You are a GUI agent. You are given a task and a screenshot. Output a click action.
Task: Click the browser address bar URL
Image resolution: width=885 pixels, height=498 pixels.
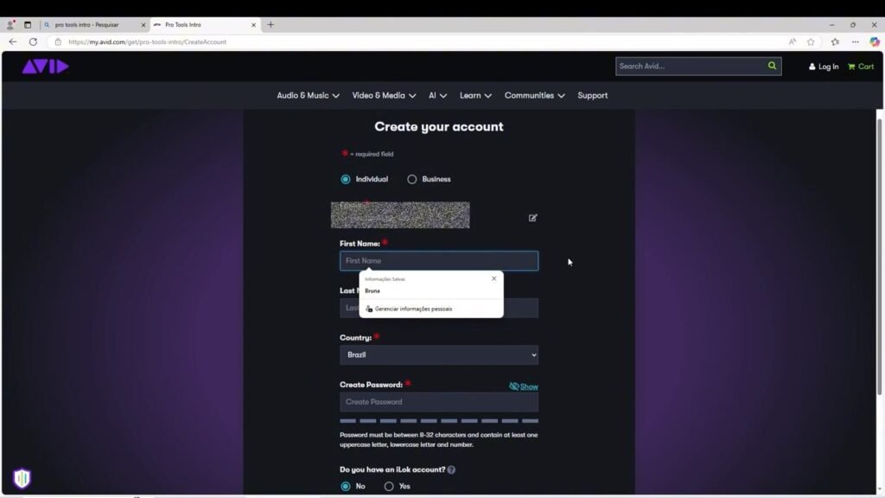147,41
